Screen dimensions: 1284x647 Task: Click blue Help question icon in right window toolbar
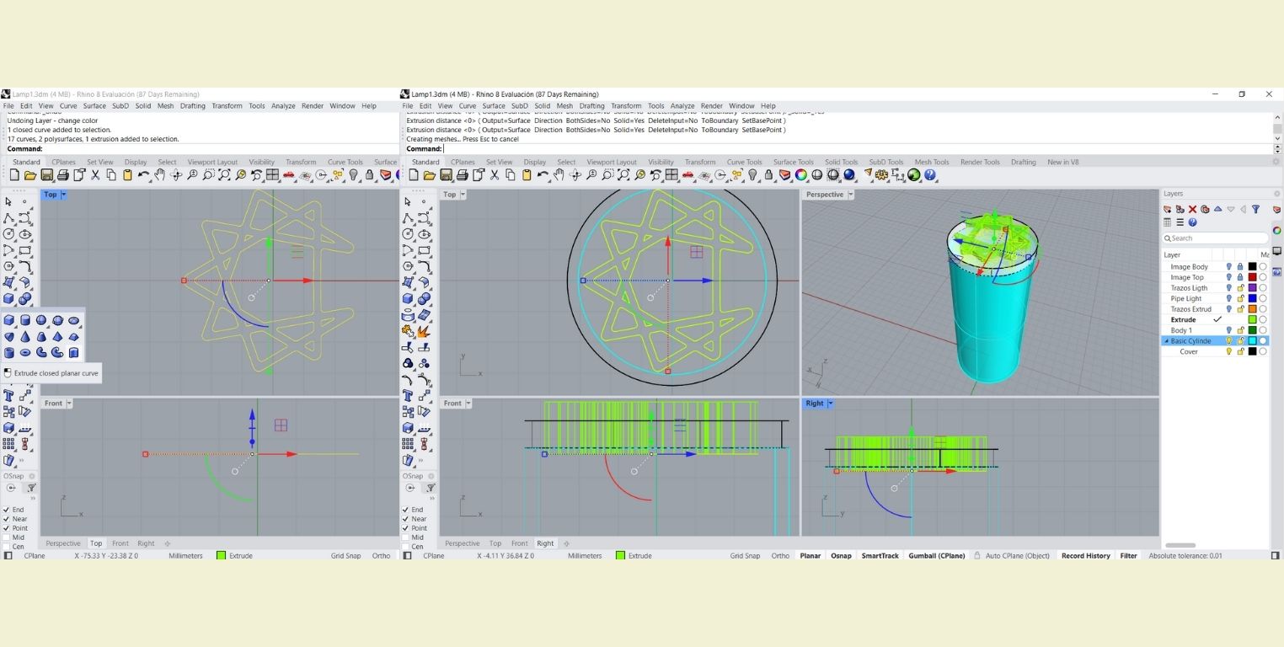click(x=930, y=175)
